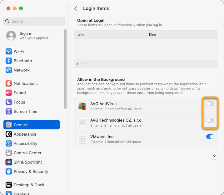Disable VMware, Inc. background toggle
The image size is (224, 195).
210,137
